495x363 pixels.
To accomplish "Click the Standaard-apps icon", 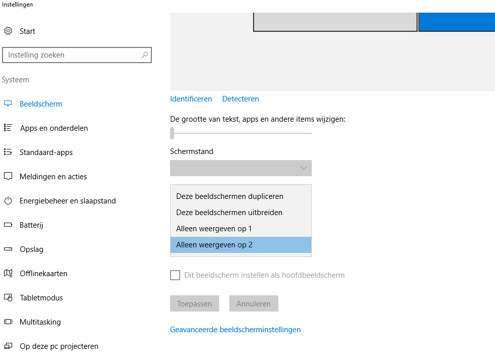I will (8, 152).
